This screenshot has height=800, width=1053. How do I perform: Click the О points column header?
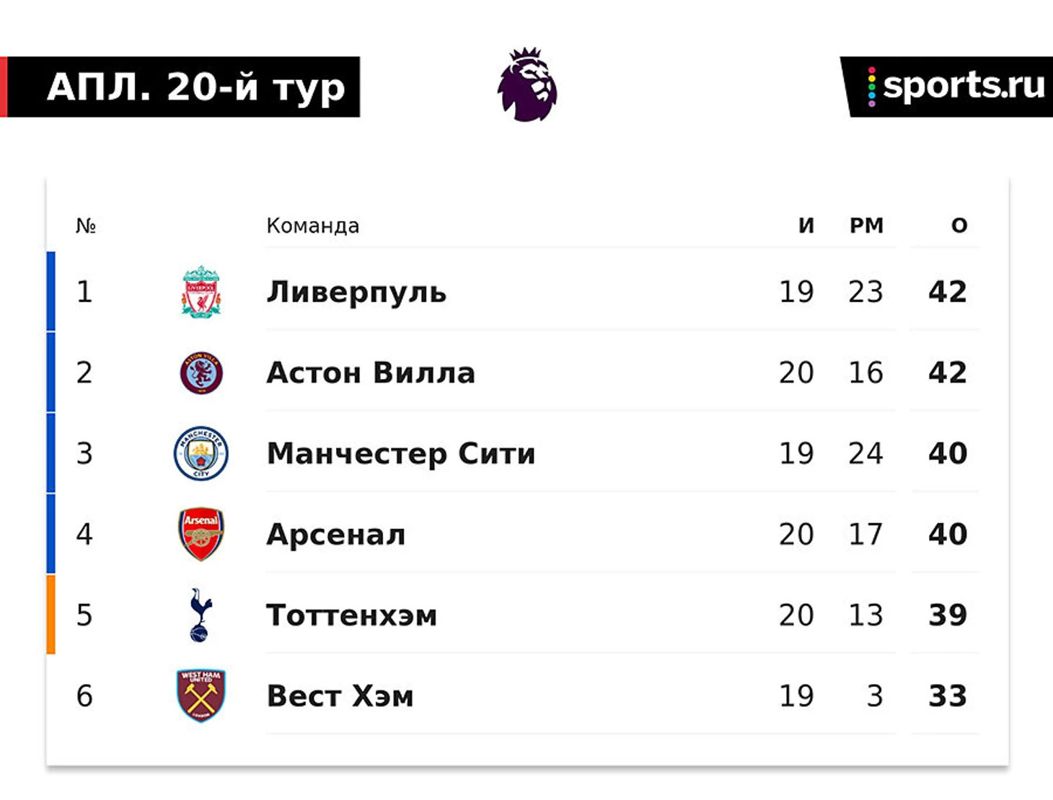pos(959,226)
